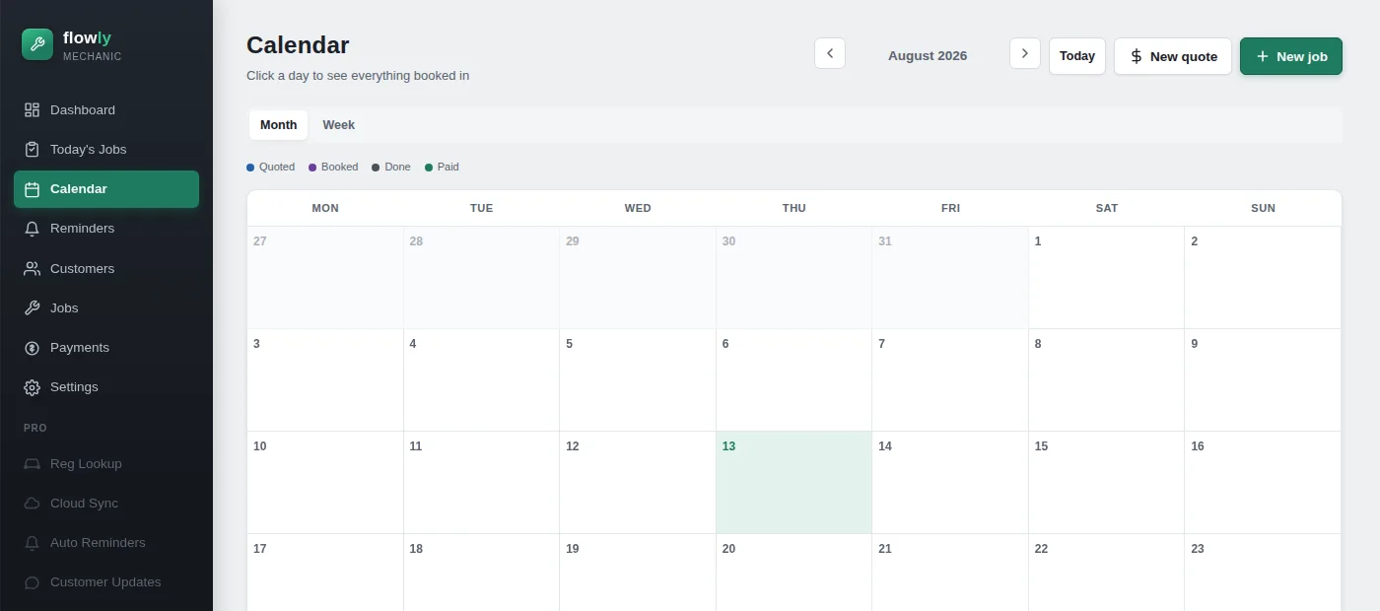Select day 20 on the calendar
The height and width of the screenshot is (611, 1380).
[793, 573]
